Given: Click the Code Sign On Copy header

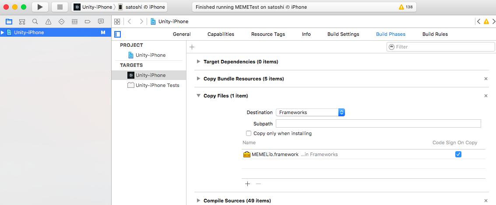Looking at the screenshot, I should click(455, 142).
